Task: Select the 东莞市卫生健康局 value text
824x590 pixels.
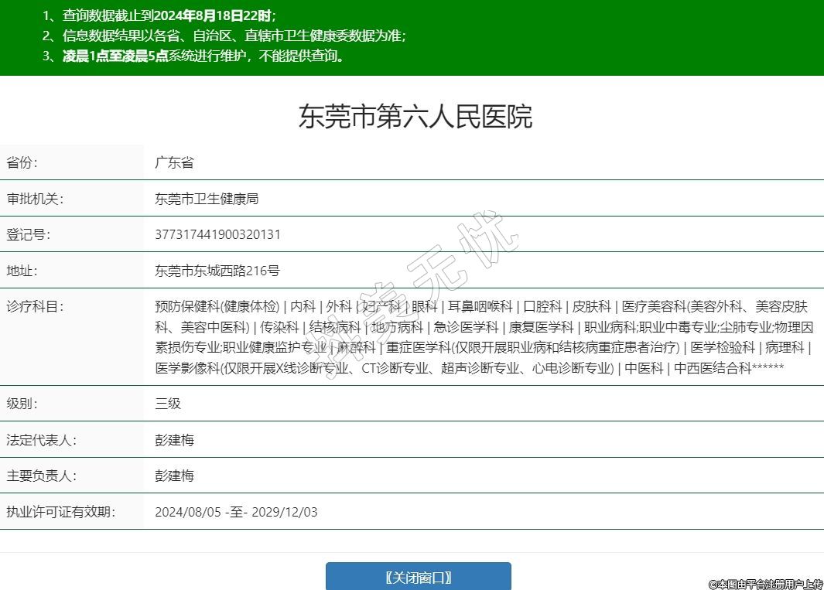Action: pos(207,199)
